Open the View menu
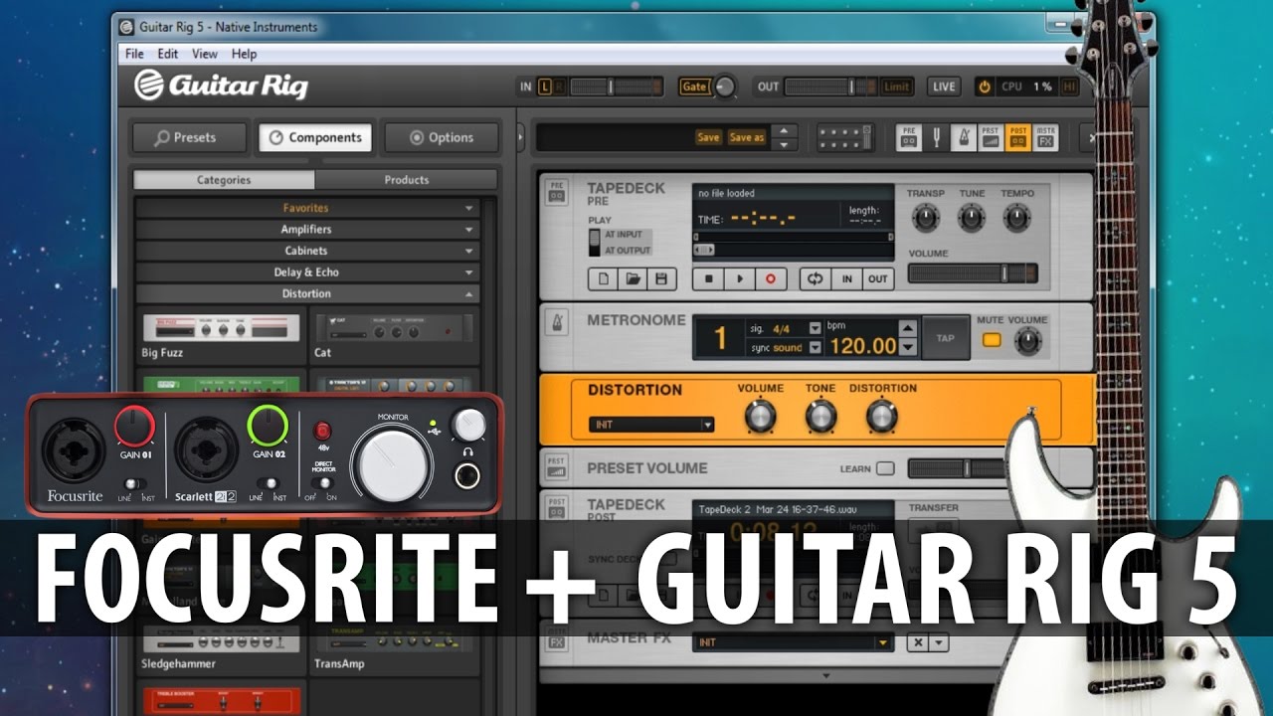 click(x=205, y=54)
